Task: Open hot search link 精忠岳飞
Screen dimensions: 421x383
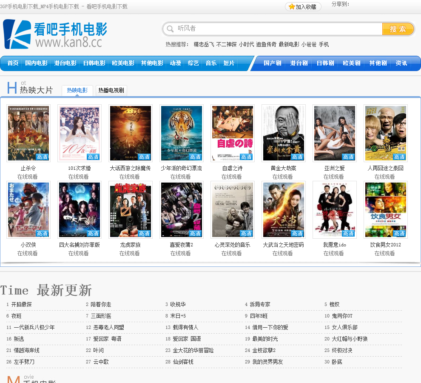Action: pyautogui.click(x=204, y=44)
